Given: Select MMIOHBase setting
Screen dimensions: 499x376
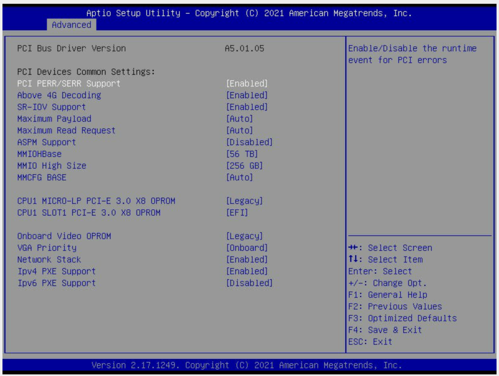Looking at the screenshot, I should click(40, 154).
